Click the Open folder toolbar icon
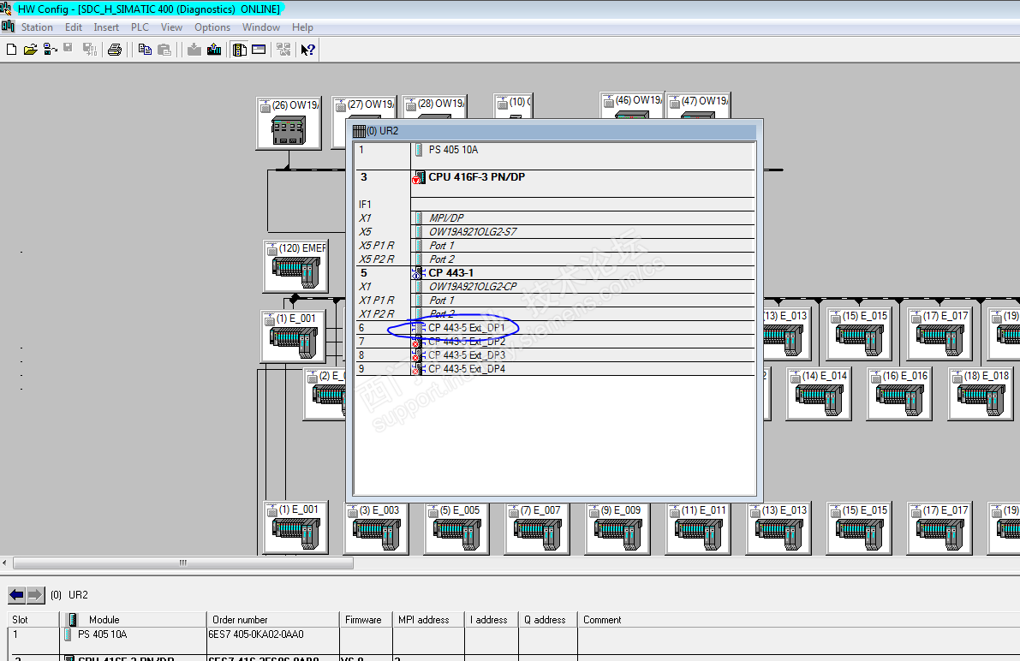This screenshot has height=661, width=1020. (x=30, y=50)
